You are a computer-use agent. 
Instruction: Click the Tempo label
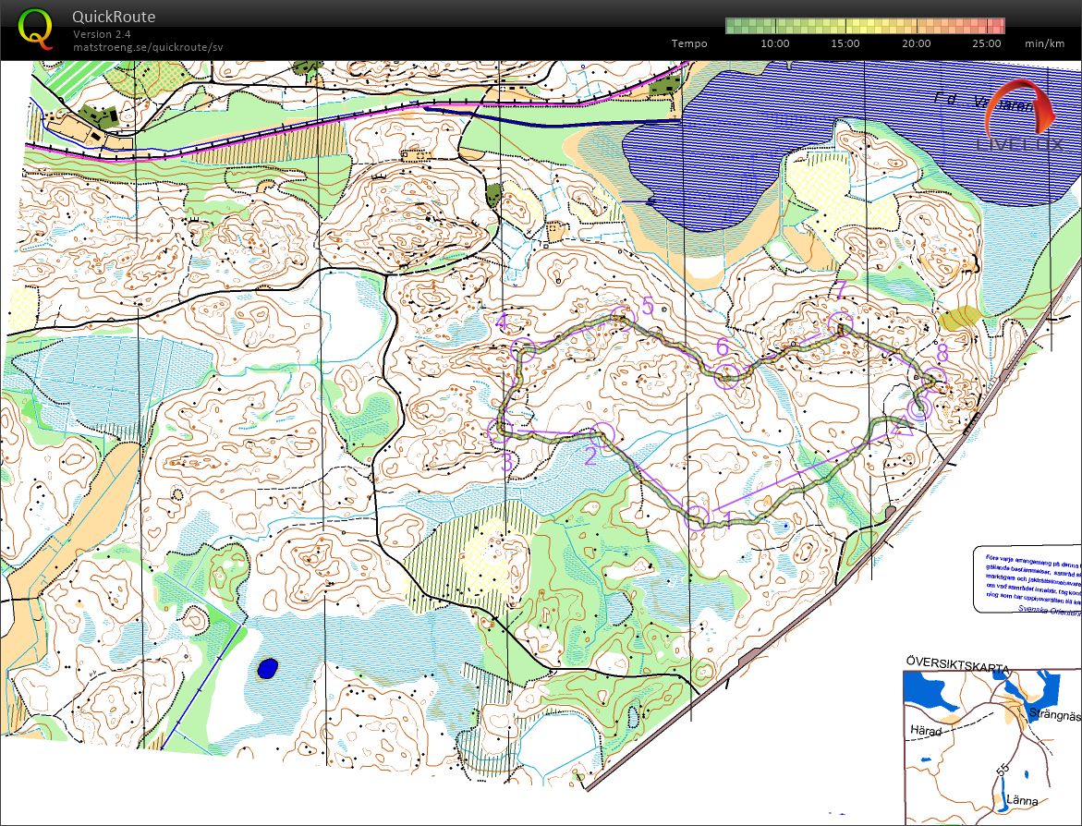pyautogui.click(x=688, y=43)
